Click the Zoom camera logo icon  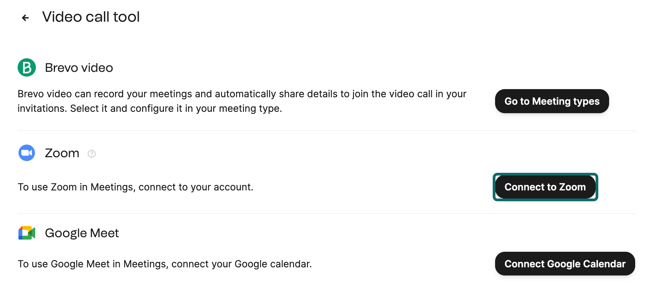coord(27,153)
